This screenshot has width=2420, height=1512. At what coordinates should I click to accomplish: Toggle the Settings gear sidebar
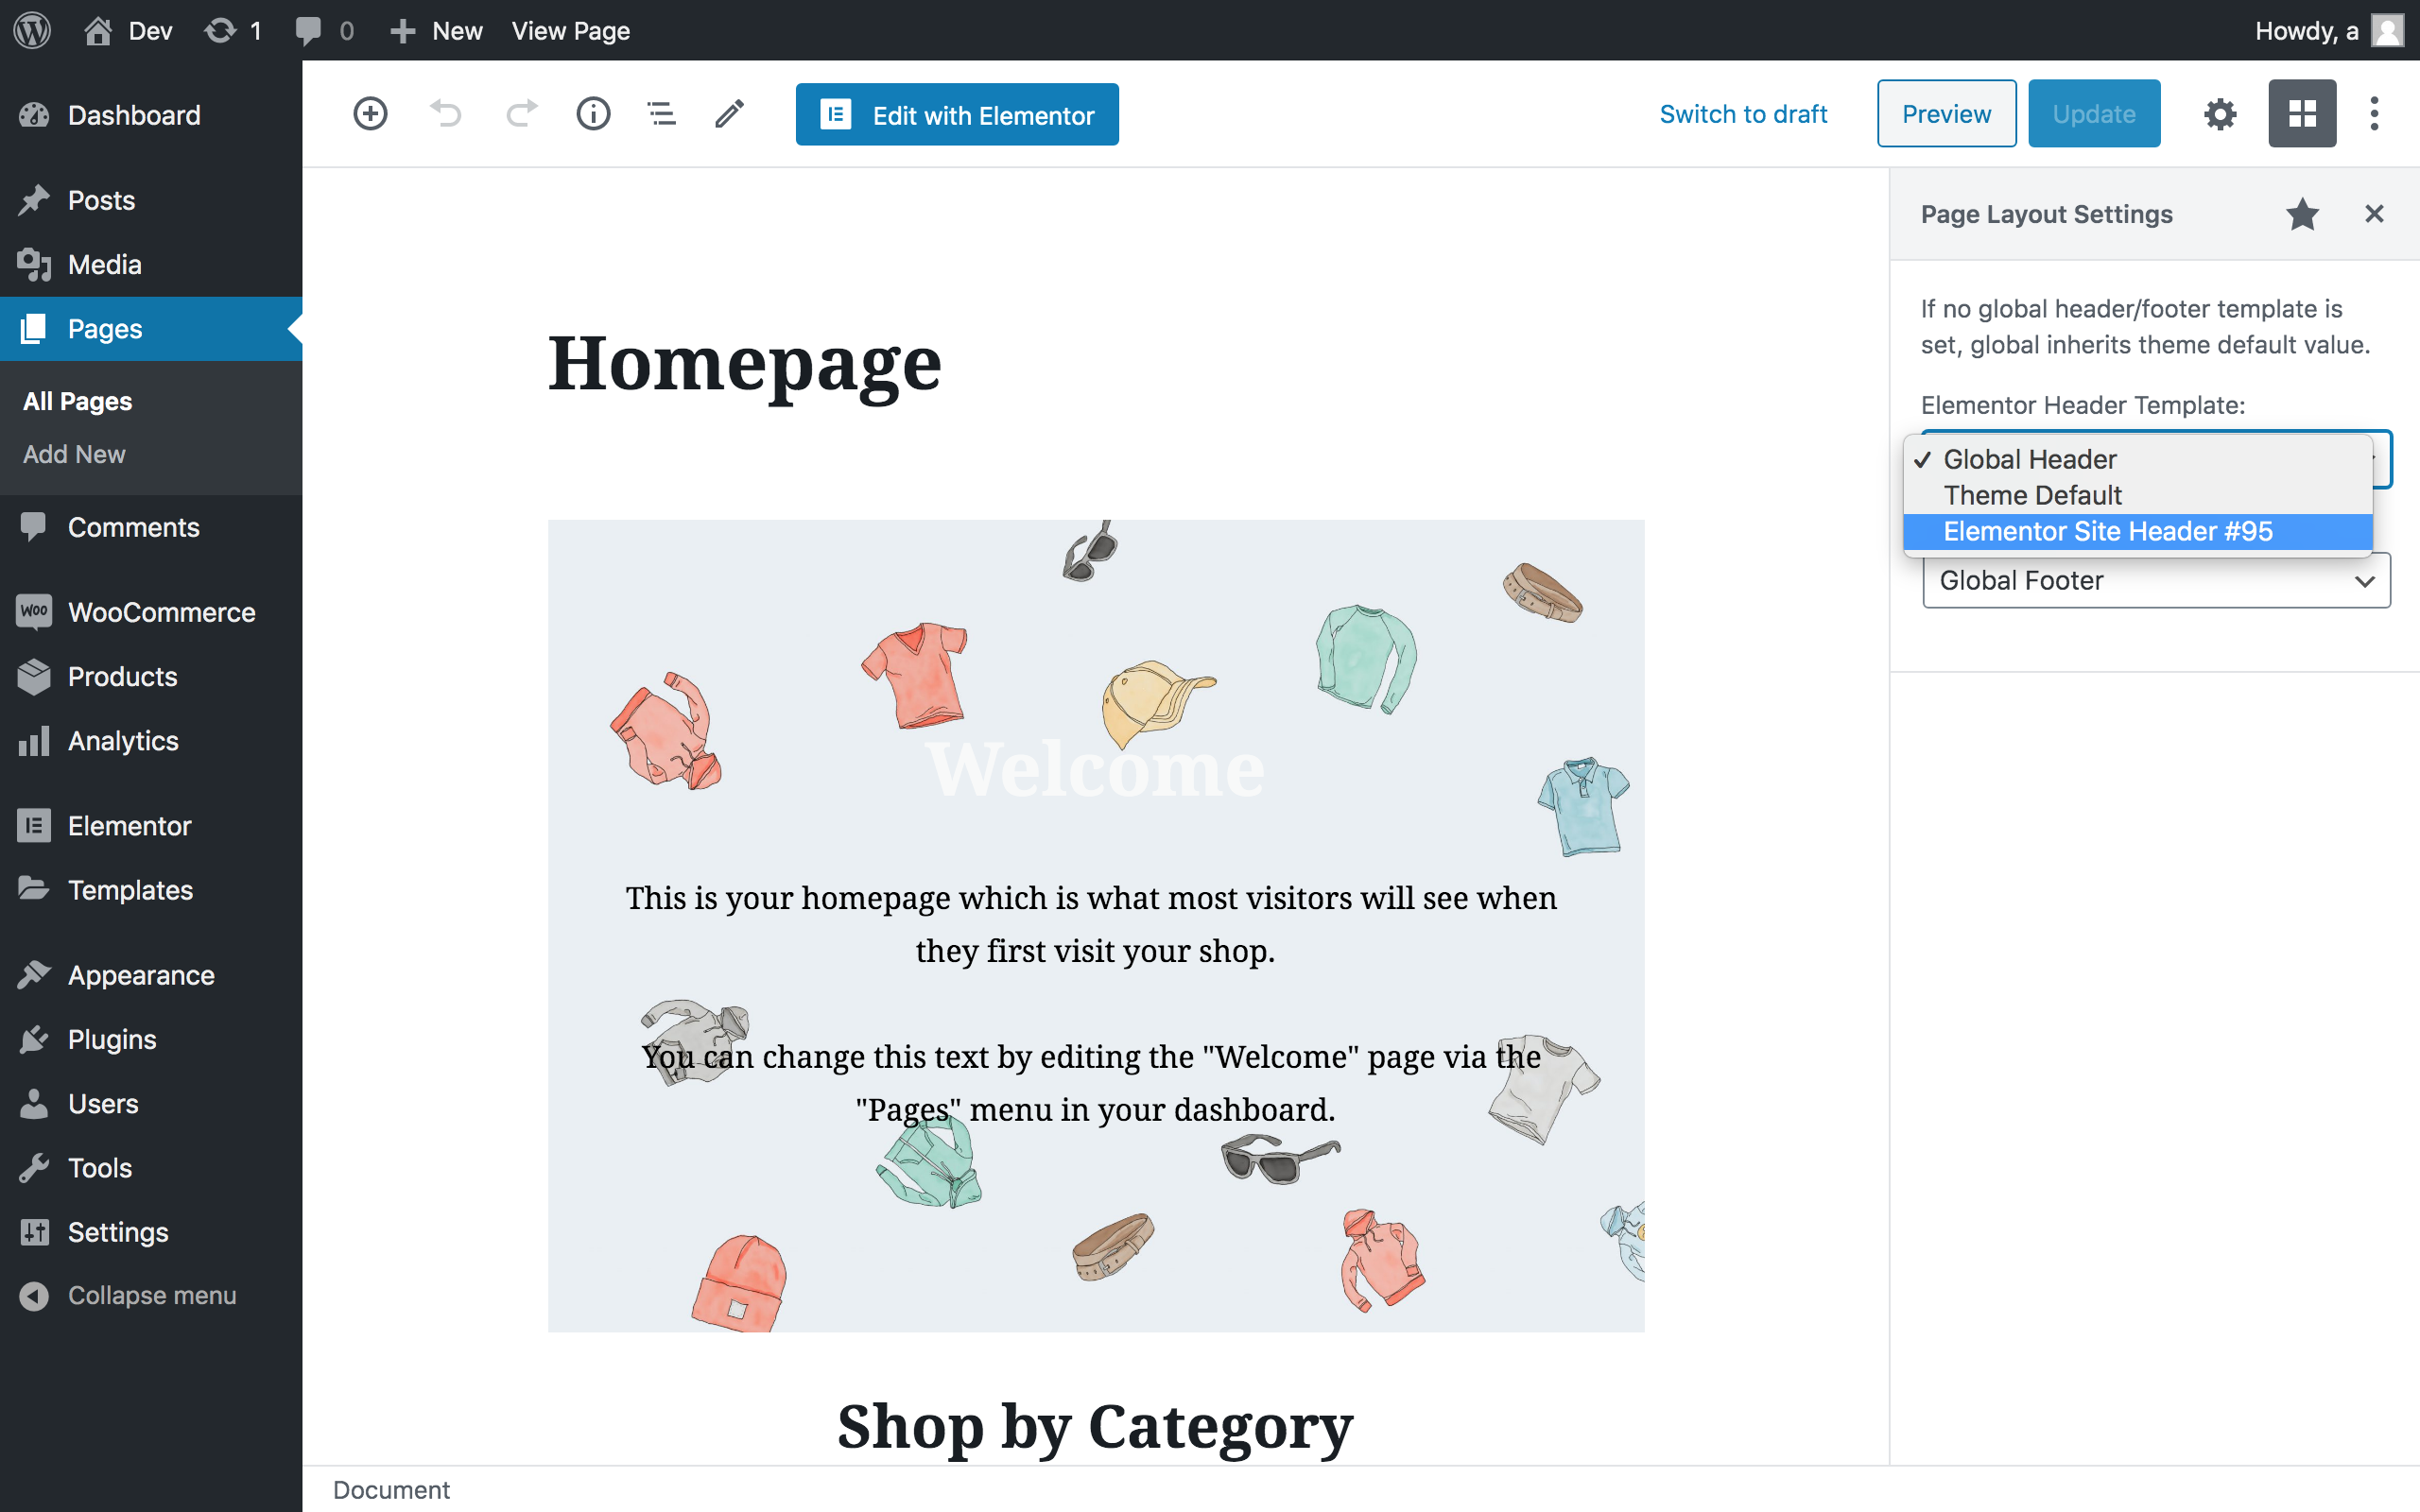[2220, 114]
